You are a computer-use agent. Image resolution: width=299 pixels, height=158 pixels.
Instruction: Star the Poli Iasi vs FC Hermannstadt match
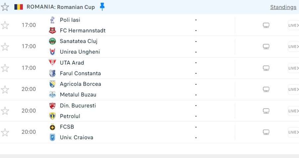click(5, 25)
